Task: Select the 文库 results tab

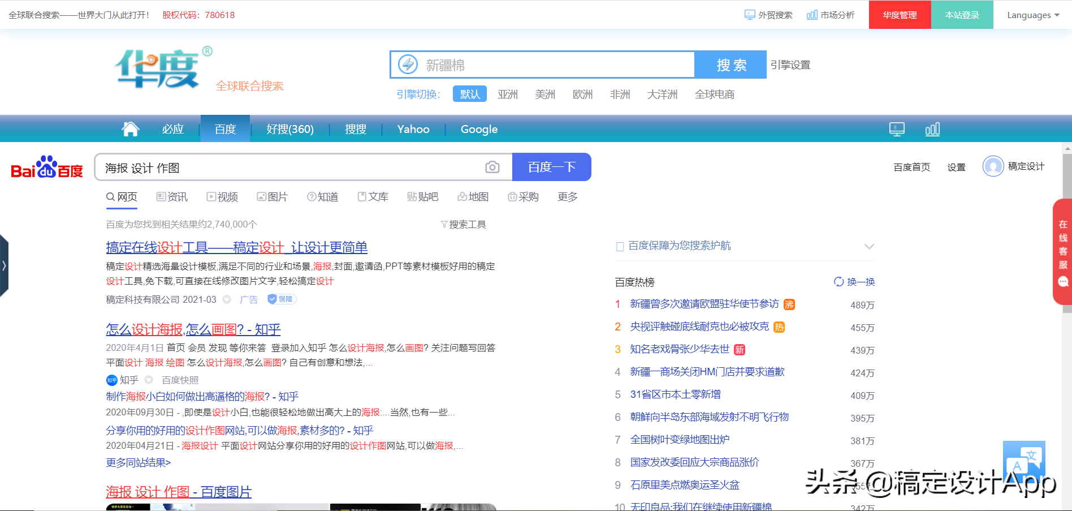Action: (373, 197)
